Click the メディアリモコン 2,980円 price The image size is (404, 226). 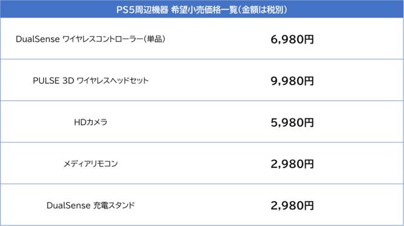[x=292, y=164]
